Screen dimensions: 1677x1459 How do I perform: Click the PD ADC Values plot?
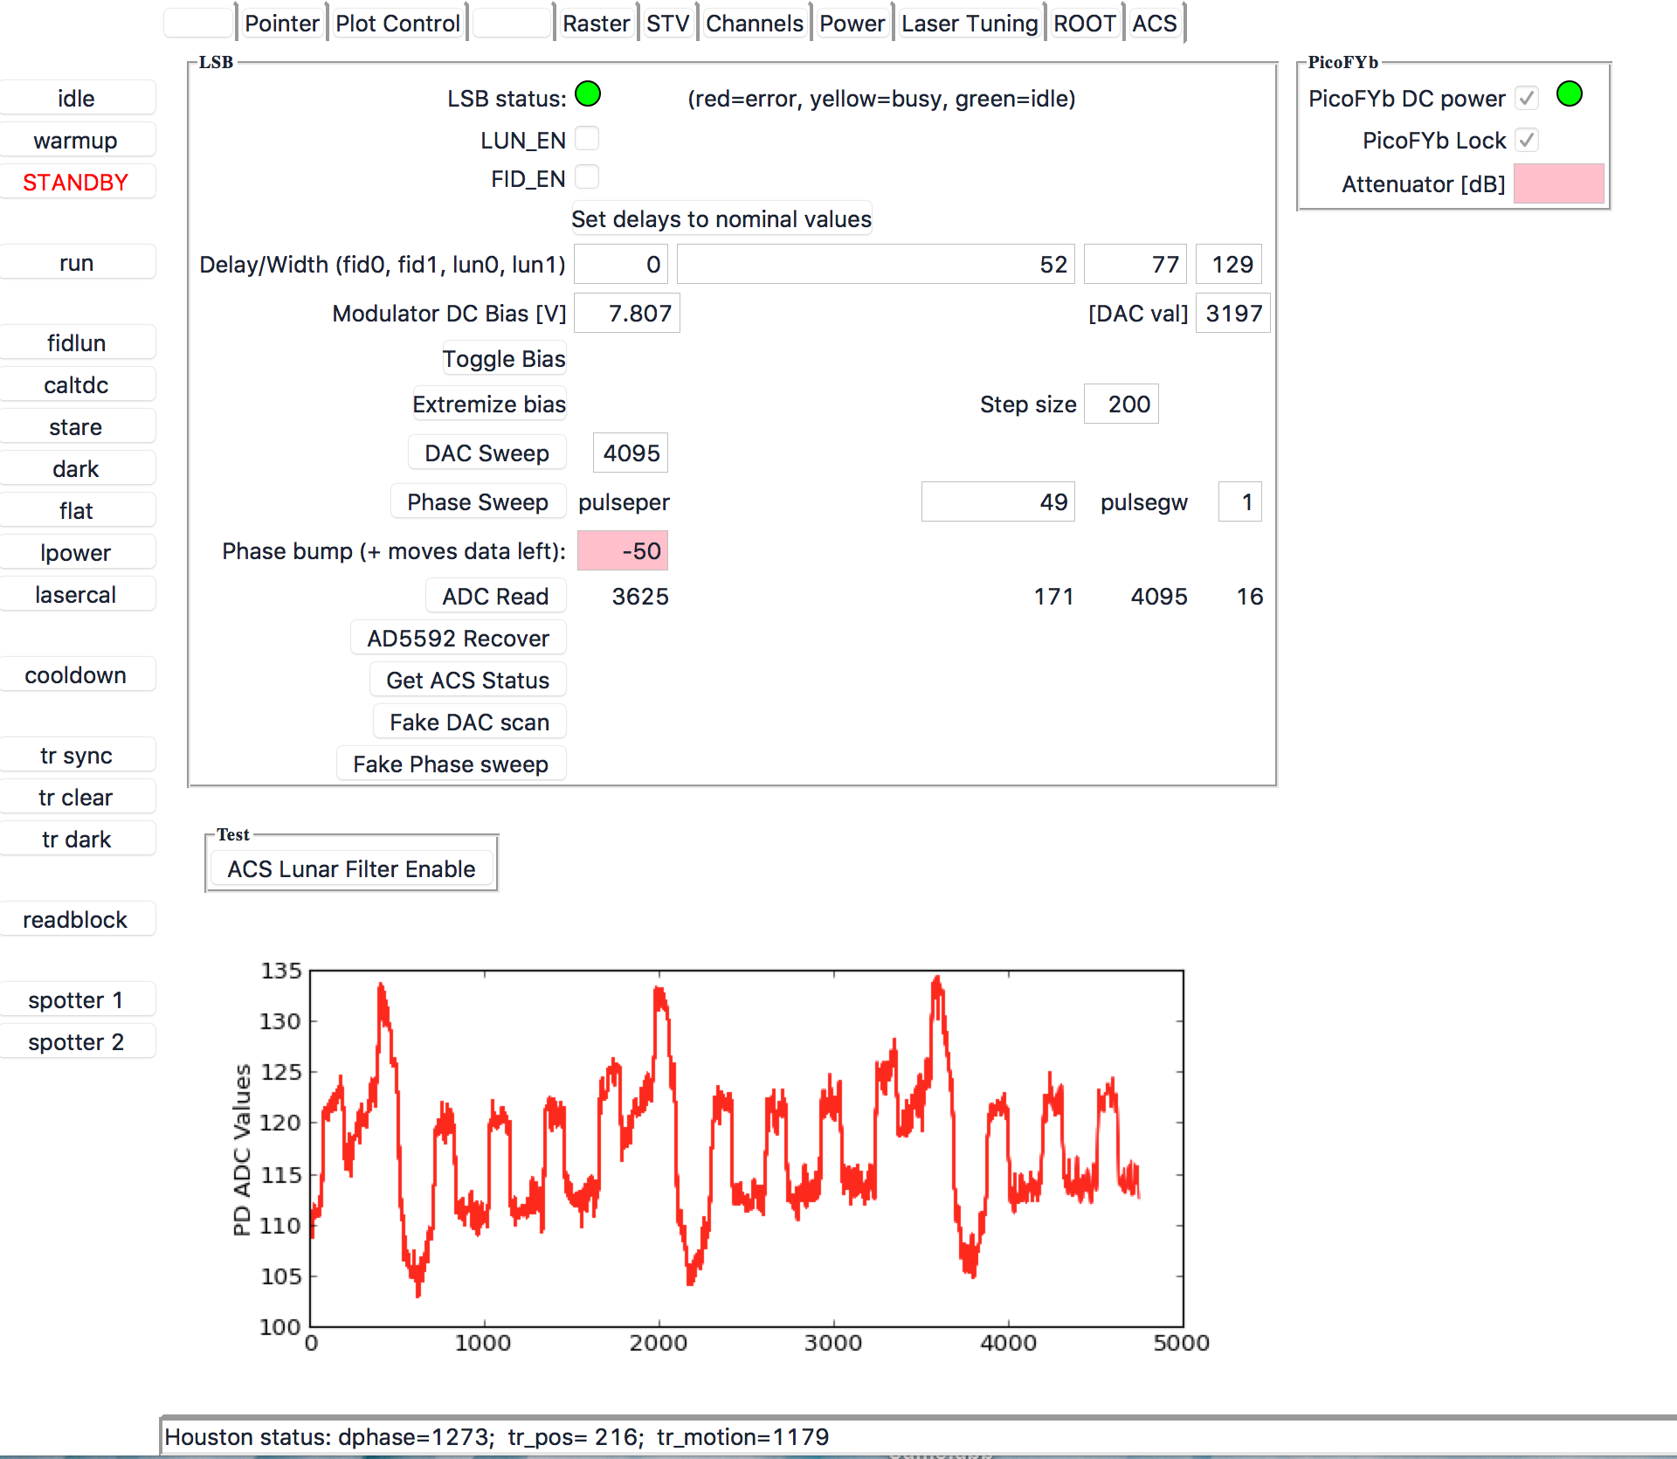click(747, 1148)
